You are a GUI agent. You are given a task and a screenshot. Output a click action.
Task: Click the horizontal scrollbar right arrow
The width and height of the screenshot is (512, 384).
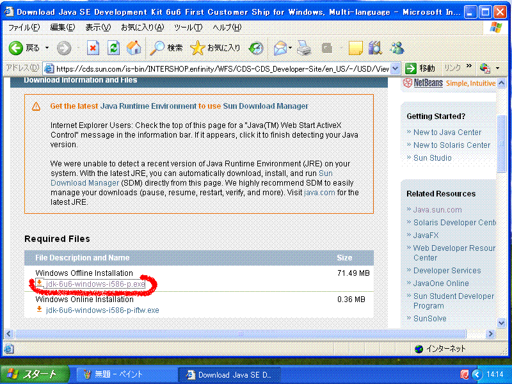(490, 333)
